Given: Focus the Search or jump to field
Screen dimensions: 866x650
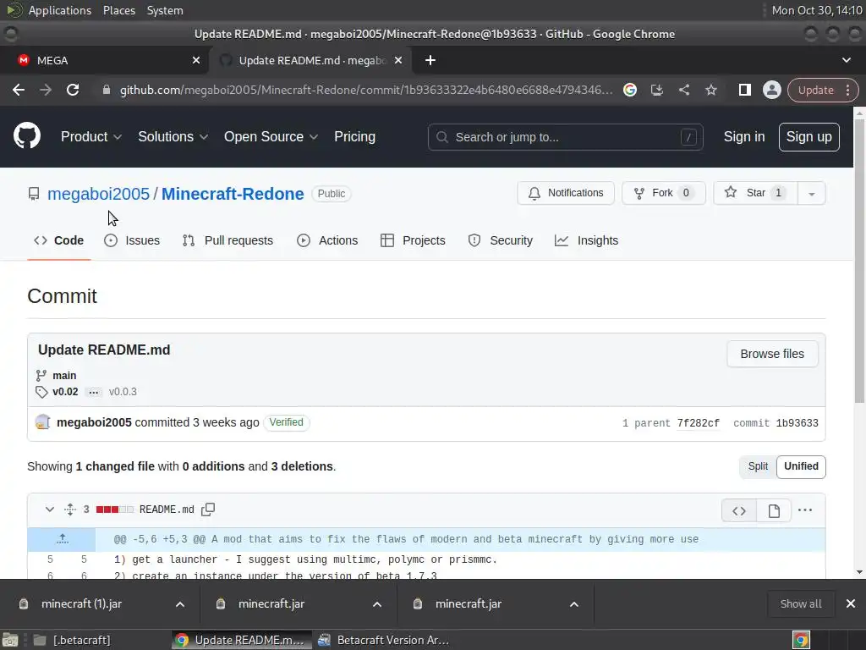Looking at the screenshot, I should coord(565,137).
